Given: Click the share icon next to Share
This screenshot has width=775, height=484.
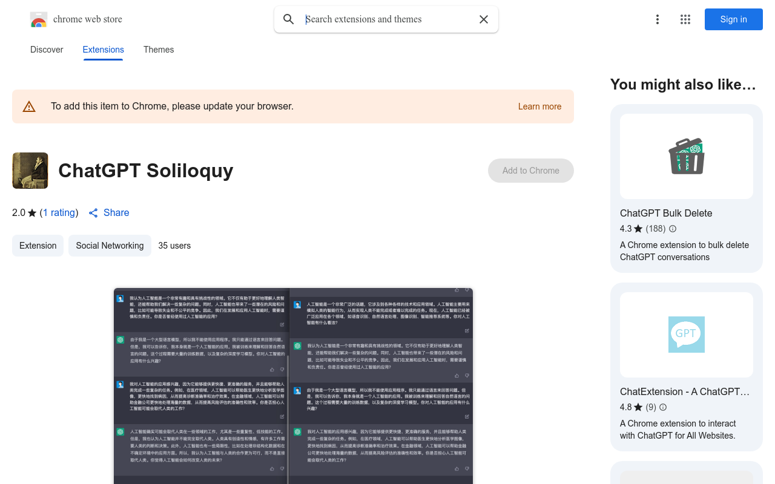Looking at the screenshot, I should (93, 213).
